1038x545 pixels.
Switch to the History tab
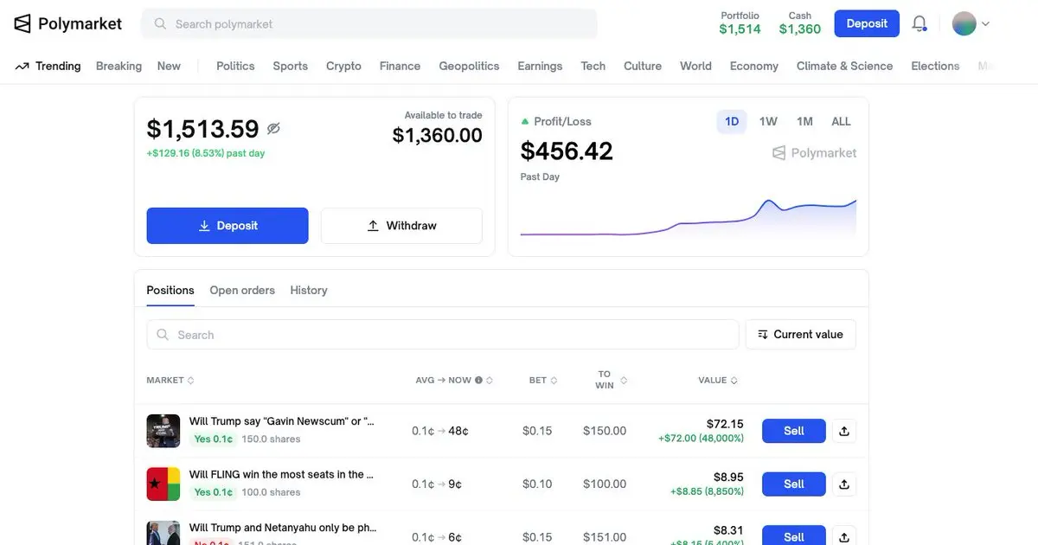pos(309,290)
